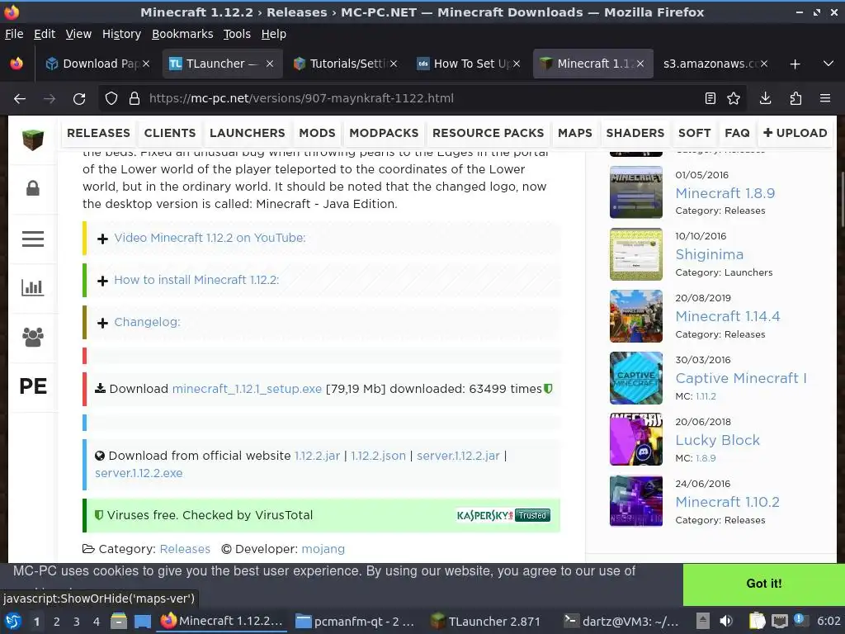This screenshot has width=845, height=634.
Task: Switch to workspace 2 on taskbar
Action: (x=57, y=621)
